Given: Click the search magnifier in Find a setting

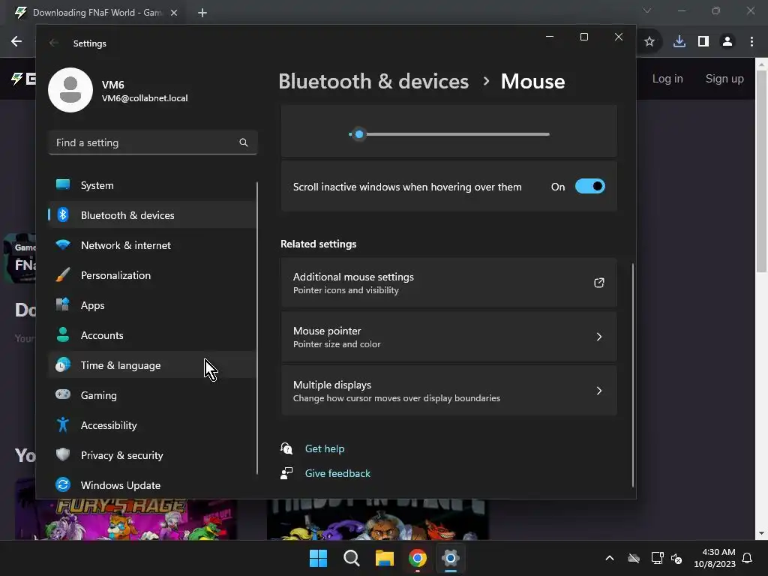Looking at the screenshot, I should [x=244, y=142].
